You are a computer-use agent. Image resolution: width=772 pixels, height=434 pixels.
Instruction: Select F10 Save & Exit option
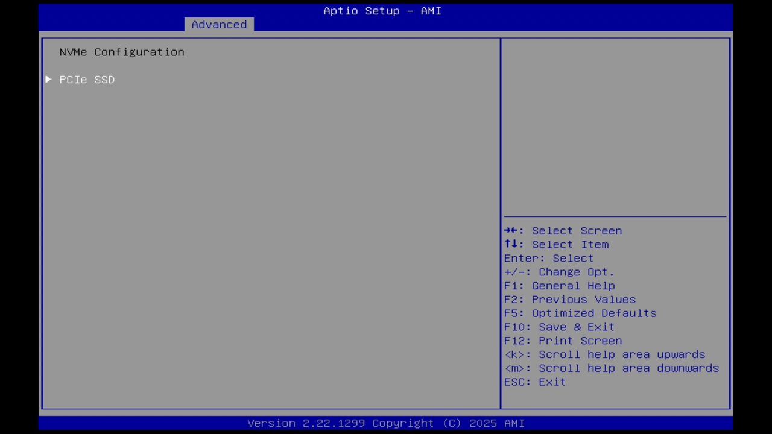coord(559,327)
